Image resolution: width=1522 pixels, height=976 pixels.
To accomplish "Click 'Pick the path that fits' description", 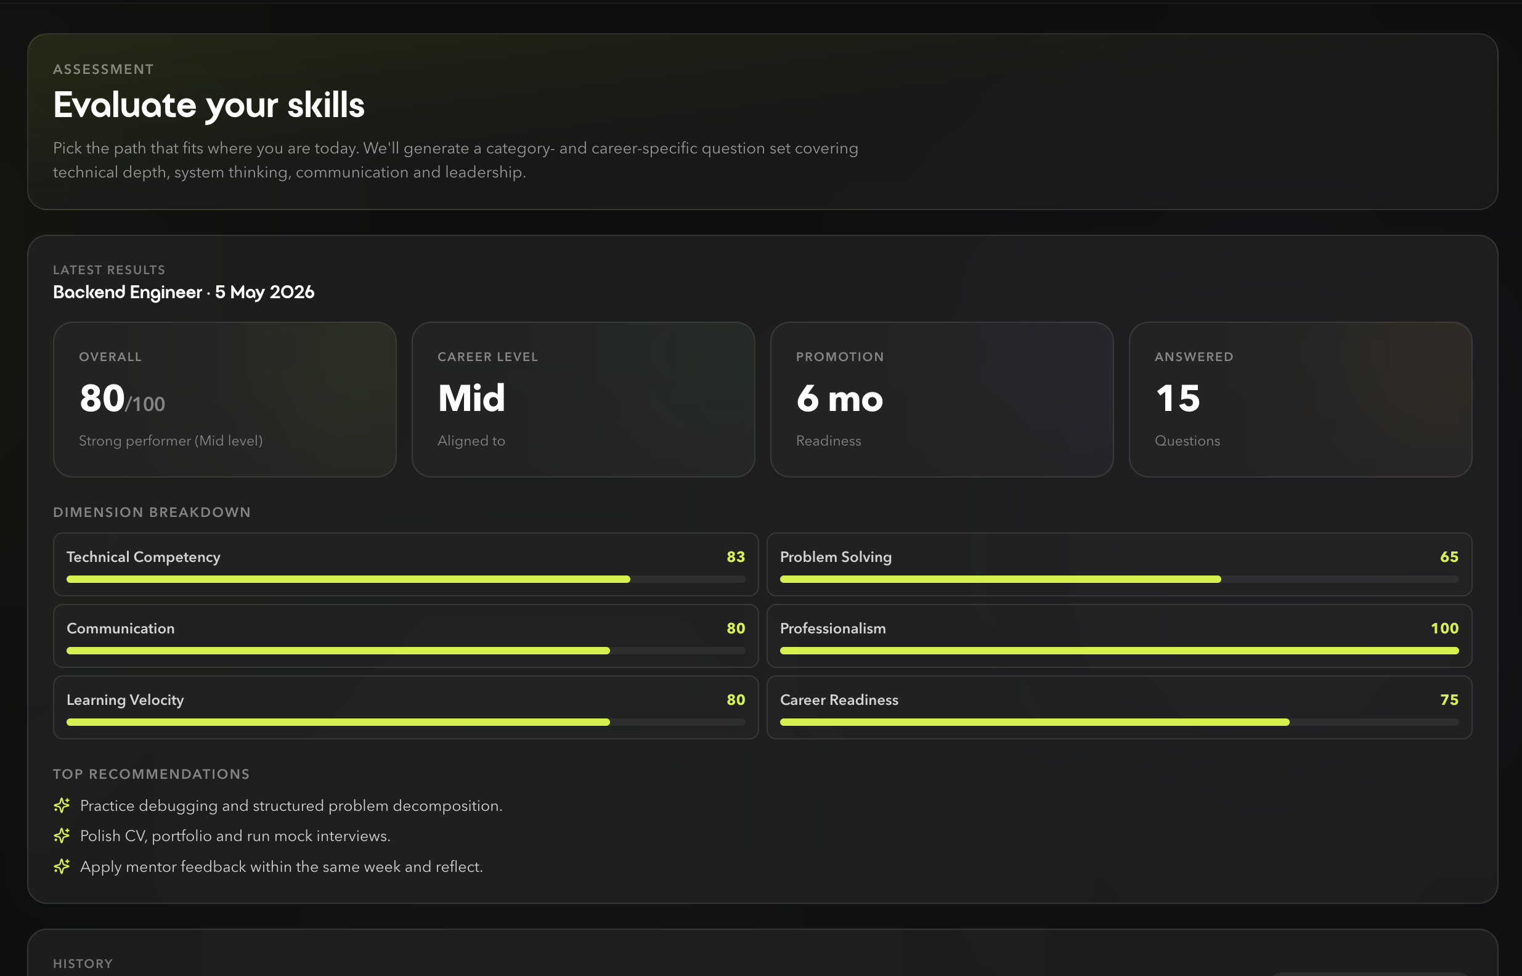I will click(455, 160).
